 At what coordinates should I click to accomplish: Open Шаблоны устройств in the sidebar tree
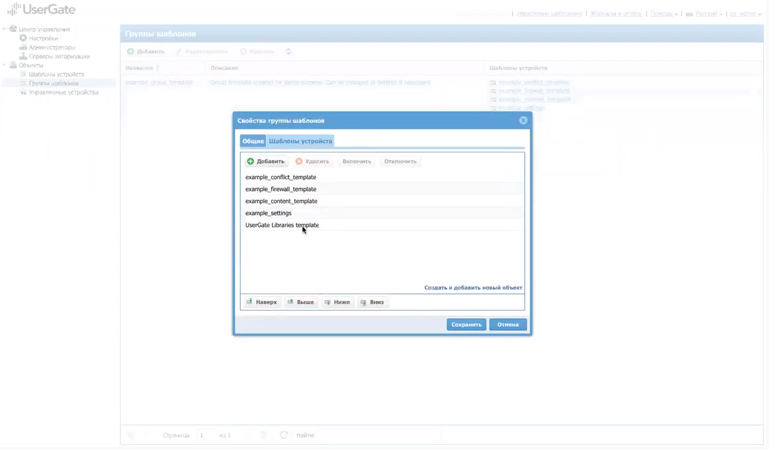coord(57,75)
